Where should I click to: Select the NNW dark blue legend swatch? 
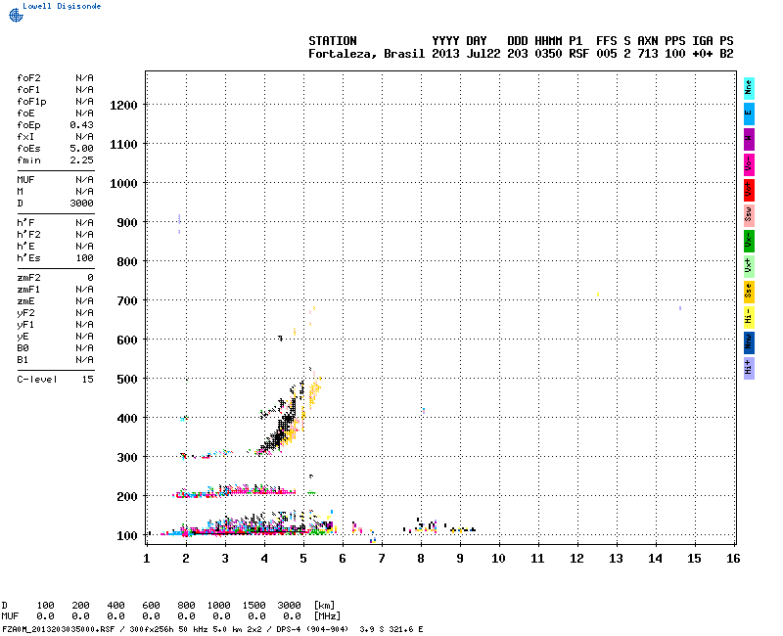[x=749, y=342]
